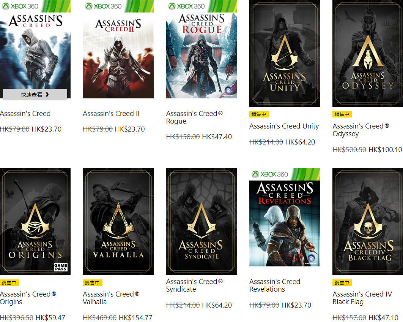This screenshot has width=403, height=322.
Task: Click the 銷售中 badge above Assassin's Creed Unity
Action: coord(259,114)
